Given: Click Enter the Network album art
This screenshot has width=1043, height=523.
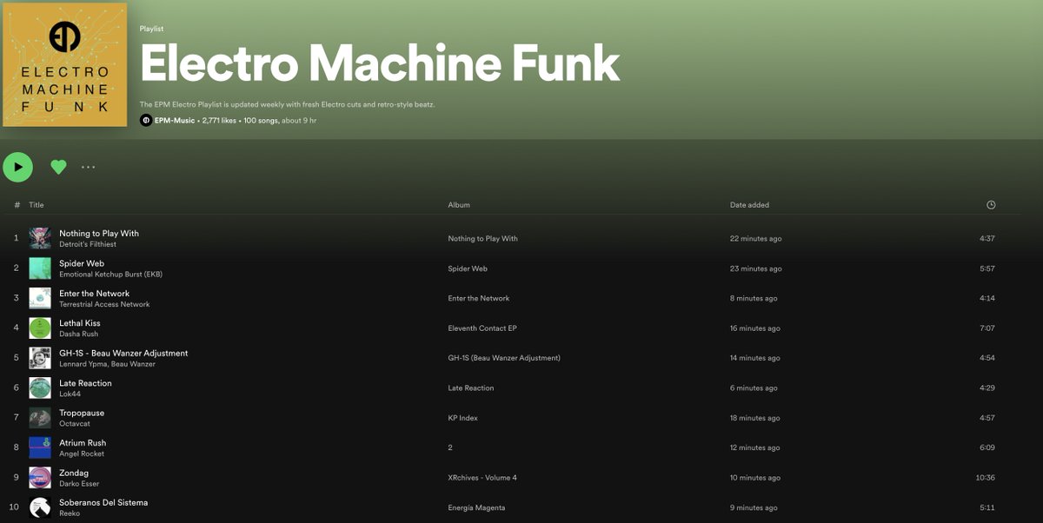Looking at the screenshot, I should coord(40,298).
